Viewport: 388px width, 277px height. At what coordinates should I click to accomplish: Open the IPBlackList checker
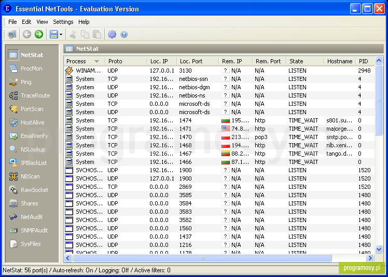click(x=28, y=163)
